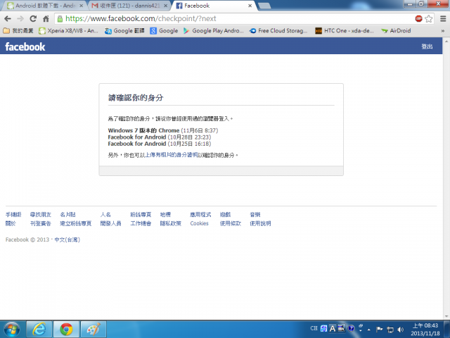Image resolution: width=450 pixels, height=338 pixels.
Task: Select the Facebook tab
Action: [x=212, y=6]
